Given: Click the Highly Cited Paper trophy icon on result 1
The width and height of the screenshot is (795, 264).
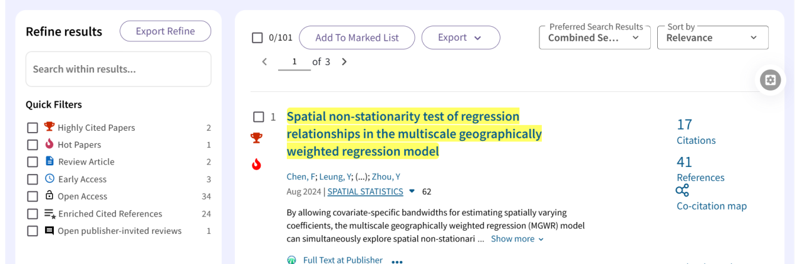Looking at the screenshot, I should pos(257,138).
